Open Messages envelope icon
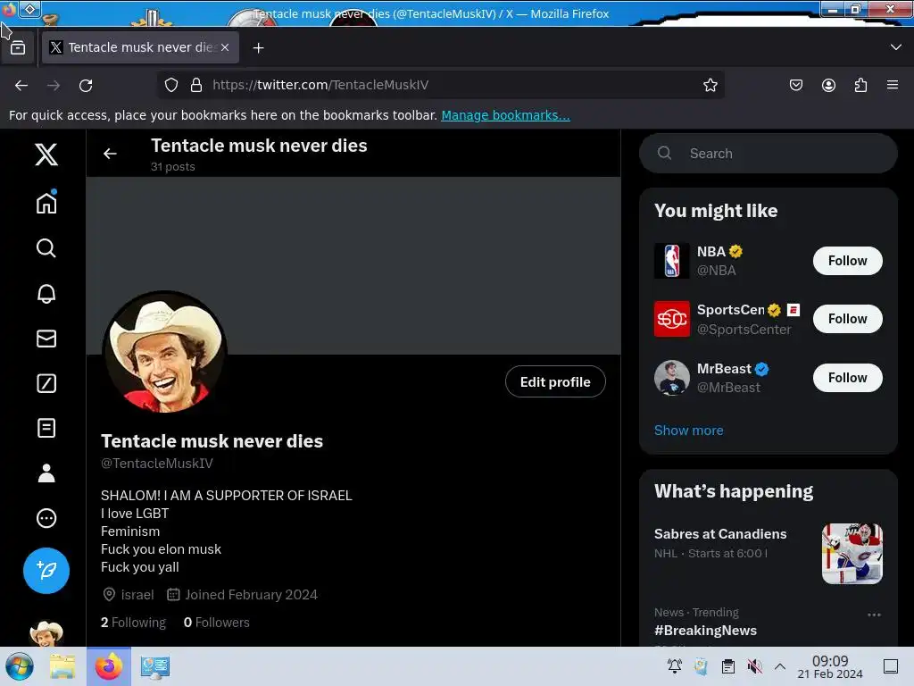914x686 pixels. 46,339
